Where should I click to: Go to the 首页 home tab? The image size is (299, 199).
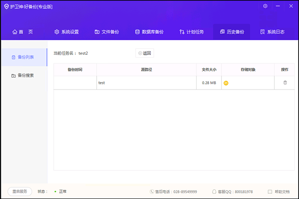pos(22,32)
